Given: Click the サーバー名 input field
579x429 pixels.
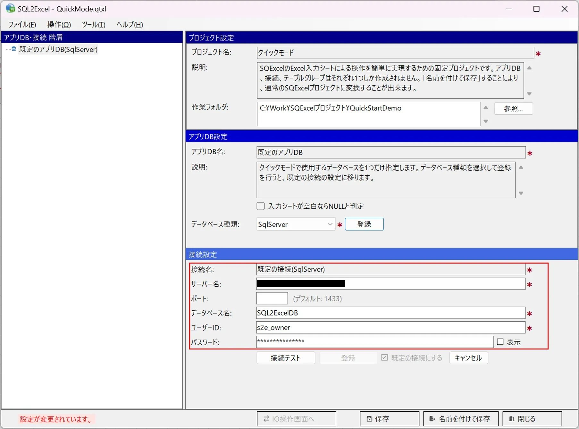Looking at the screenshot, I should [x=390, y=284].
